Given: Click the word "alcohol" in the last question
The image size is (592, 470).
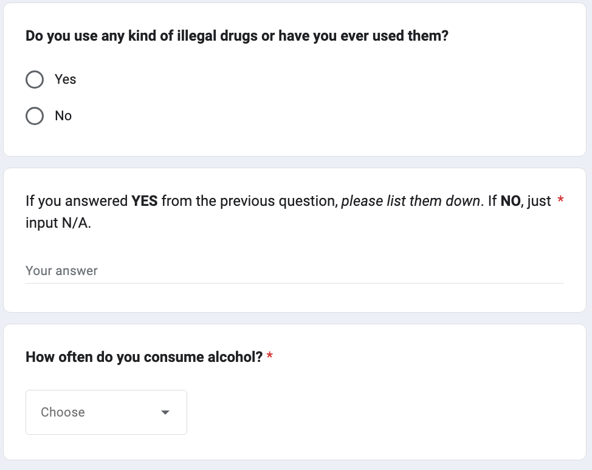Looking at the screenshot, I should [x=238, y=357].
